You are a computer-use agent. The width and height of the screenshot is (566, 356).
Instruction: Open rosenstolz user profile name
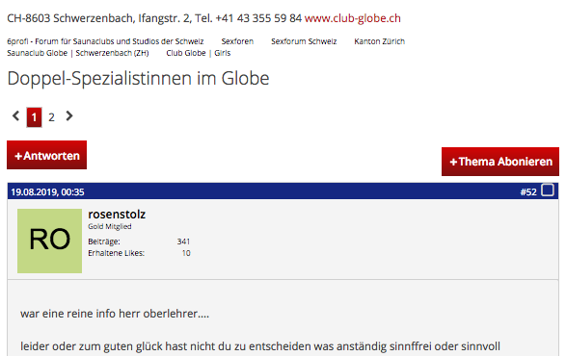click(x=117, y=215)
